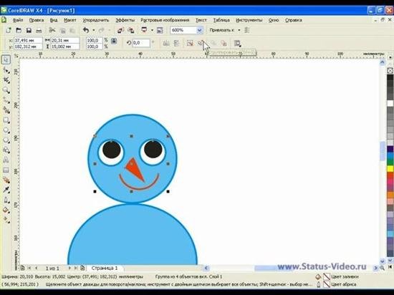This screenshot has height=295, width=394.
Task: Open the Растровые изображения menu
Action: 165,20
